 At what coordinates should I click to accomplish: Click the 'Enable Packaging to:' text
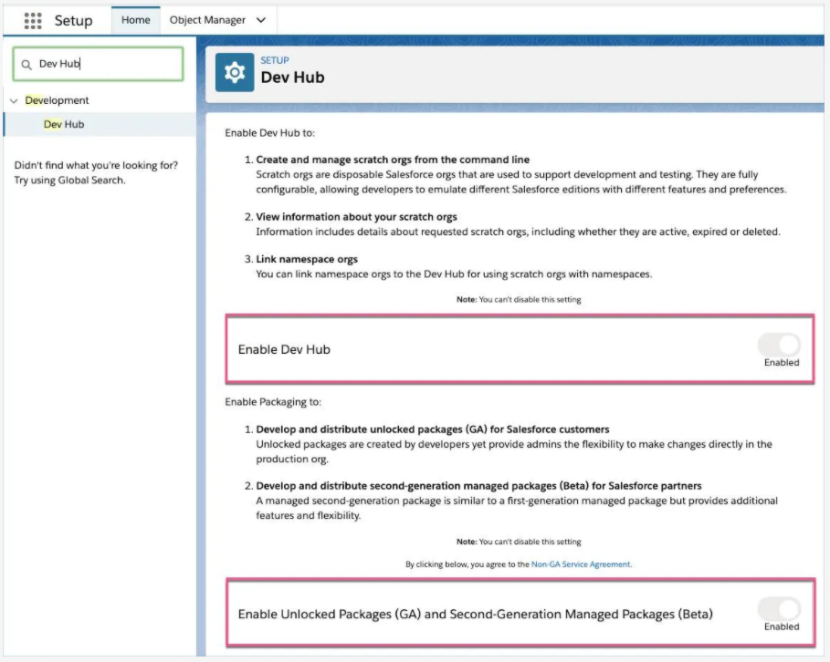pos(273,402)
